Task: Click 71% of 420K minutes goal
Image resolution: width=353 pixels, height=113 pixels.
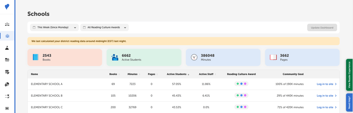Action: pyautogui.click(x=290, y=107)
